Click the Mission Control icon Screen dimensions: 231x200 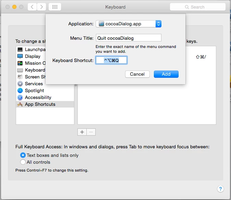click(20, 63)
